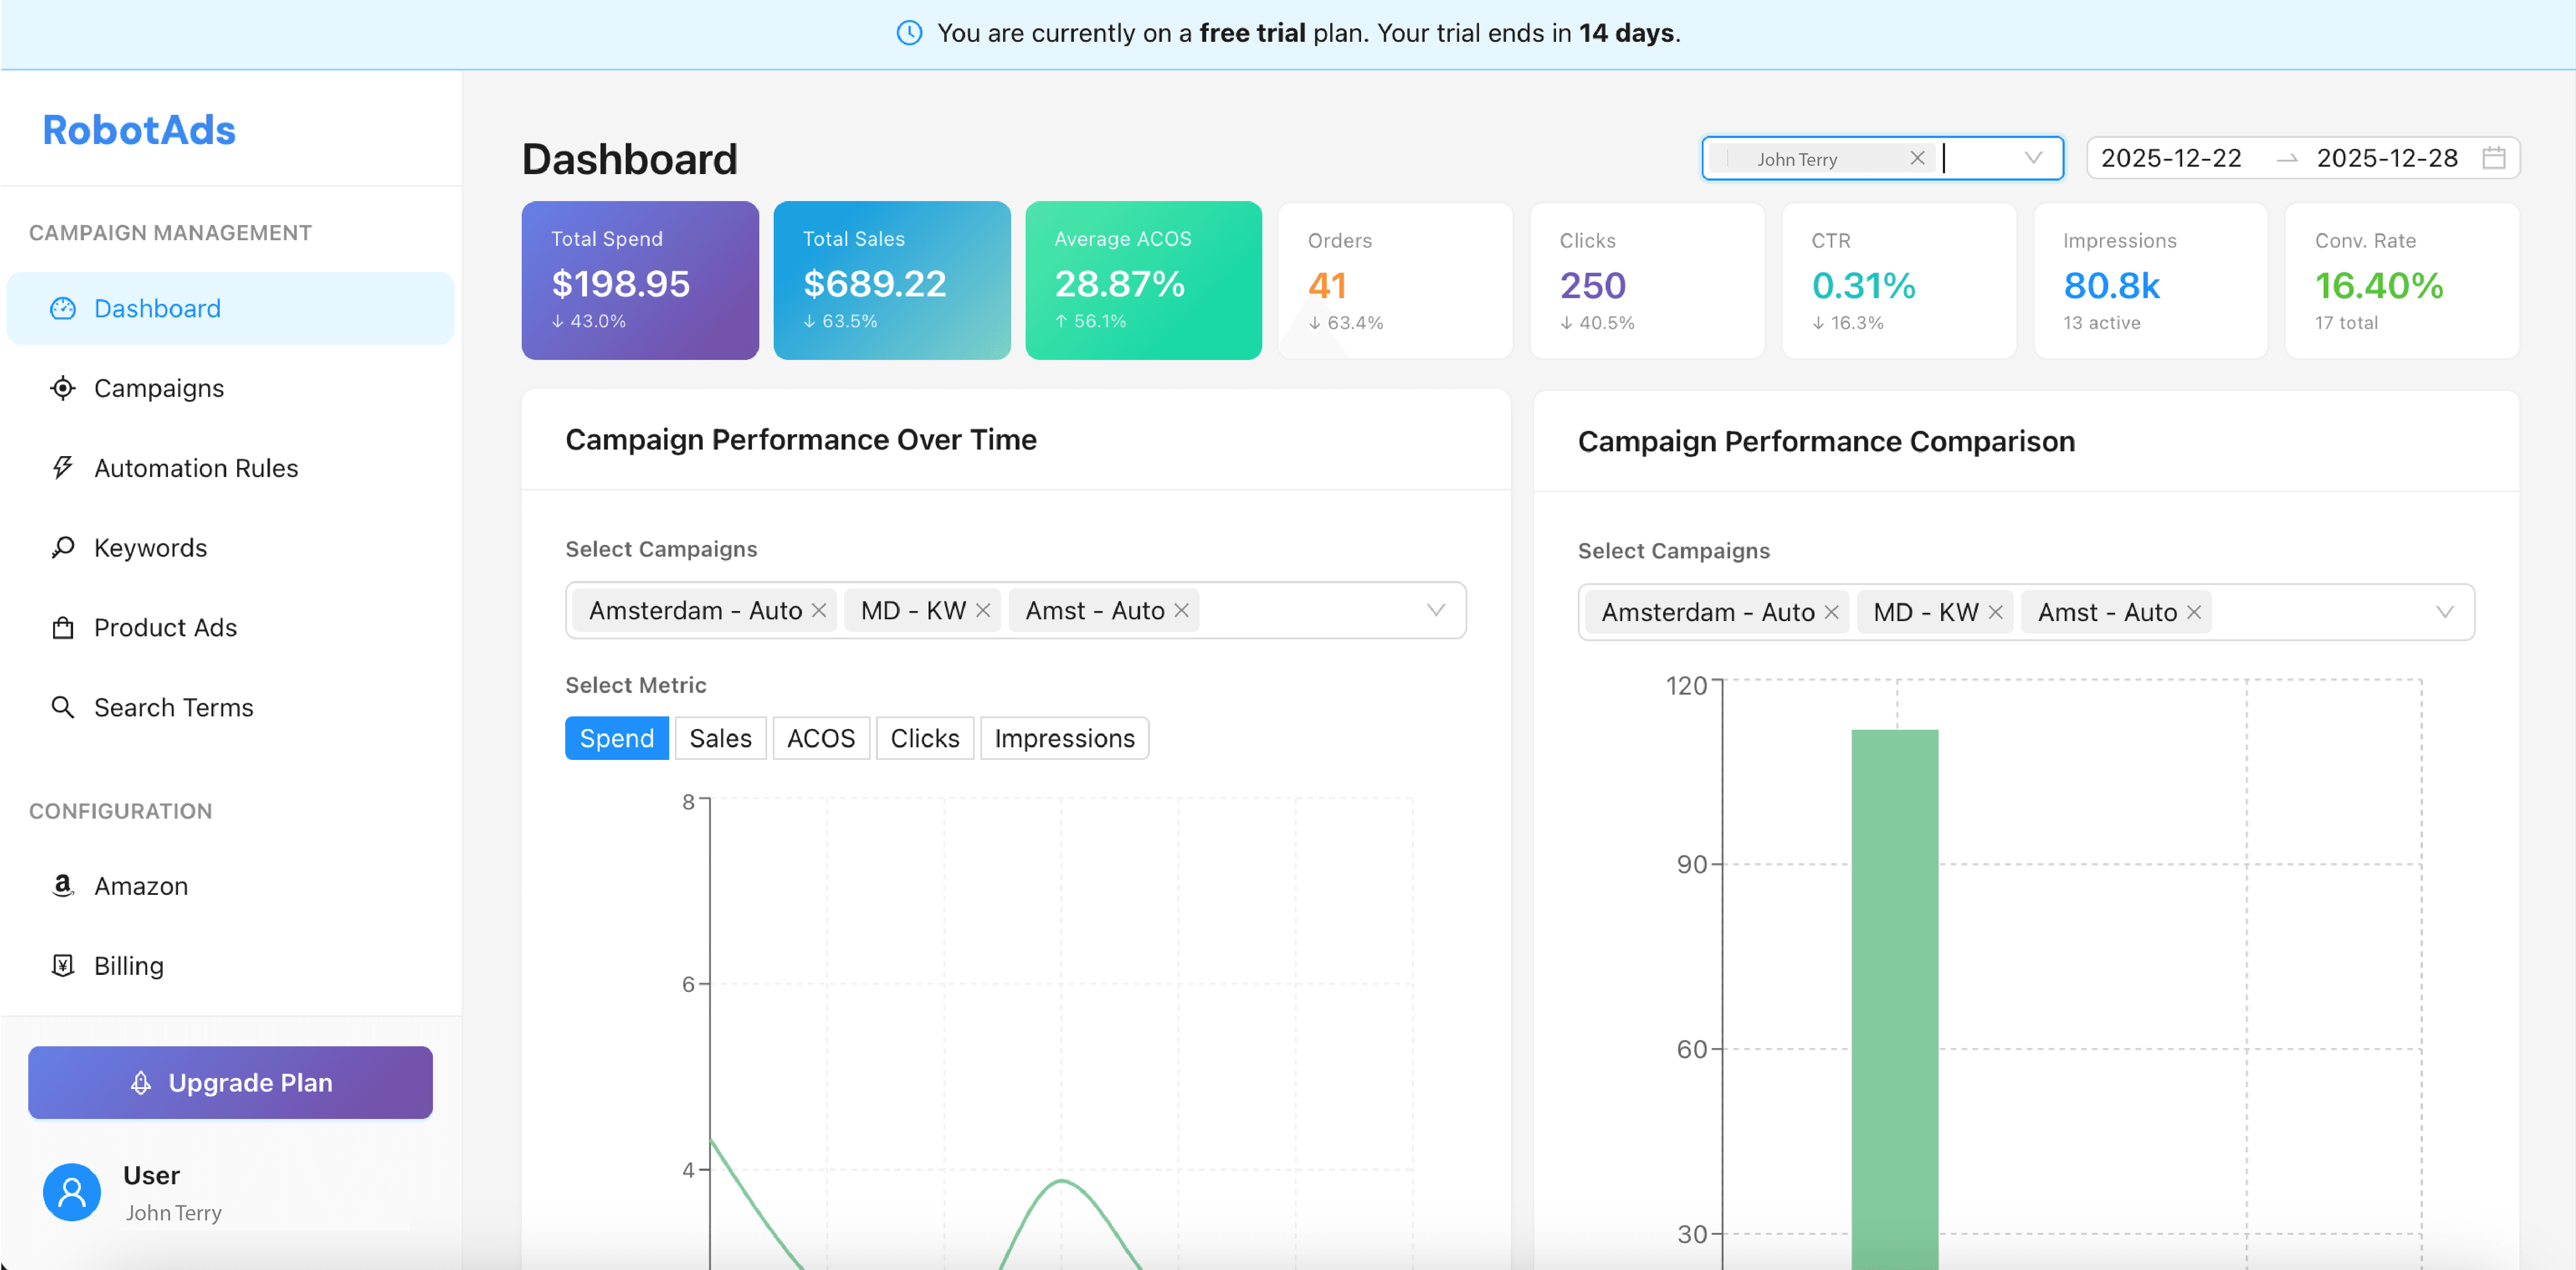
Task: Click the Keywords magnifier icon
Action: pyautogui.click(x=63, y=547)
